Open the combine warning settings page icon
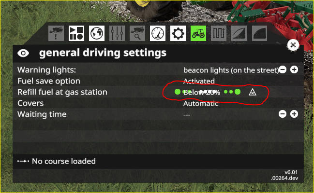The height and width of the screenshot is (193, 314). pos(56,33)
